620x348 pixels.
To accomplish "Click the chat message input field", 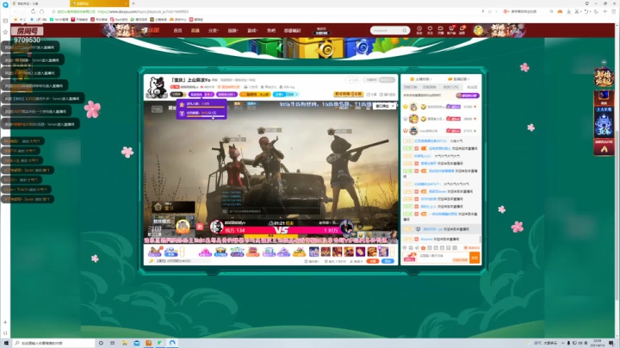I will click(443, 258).
